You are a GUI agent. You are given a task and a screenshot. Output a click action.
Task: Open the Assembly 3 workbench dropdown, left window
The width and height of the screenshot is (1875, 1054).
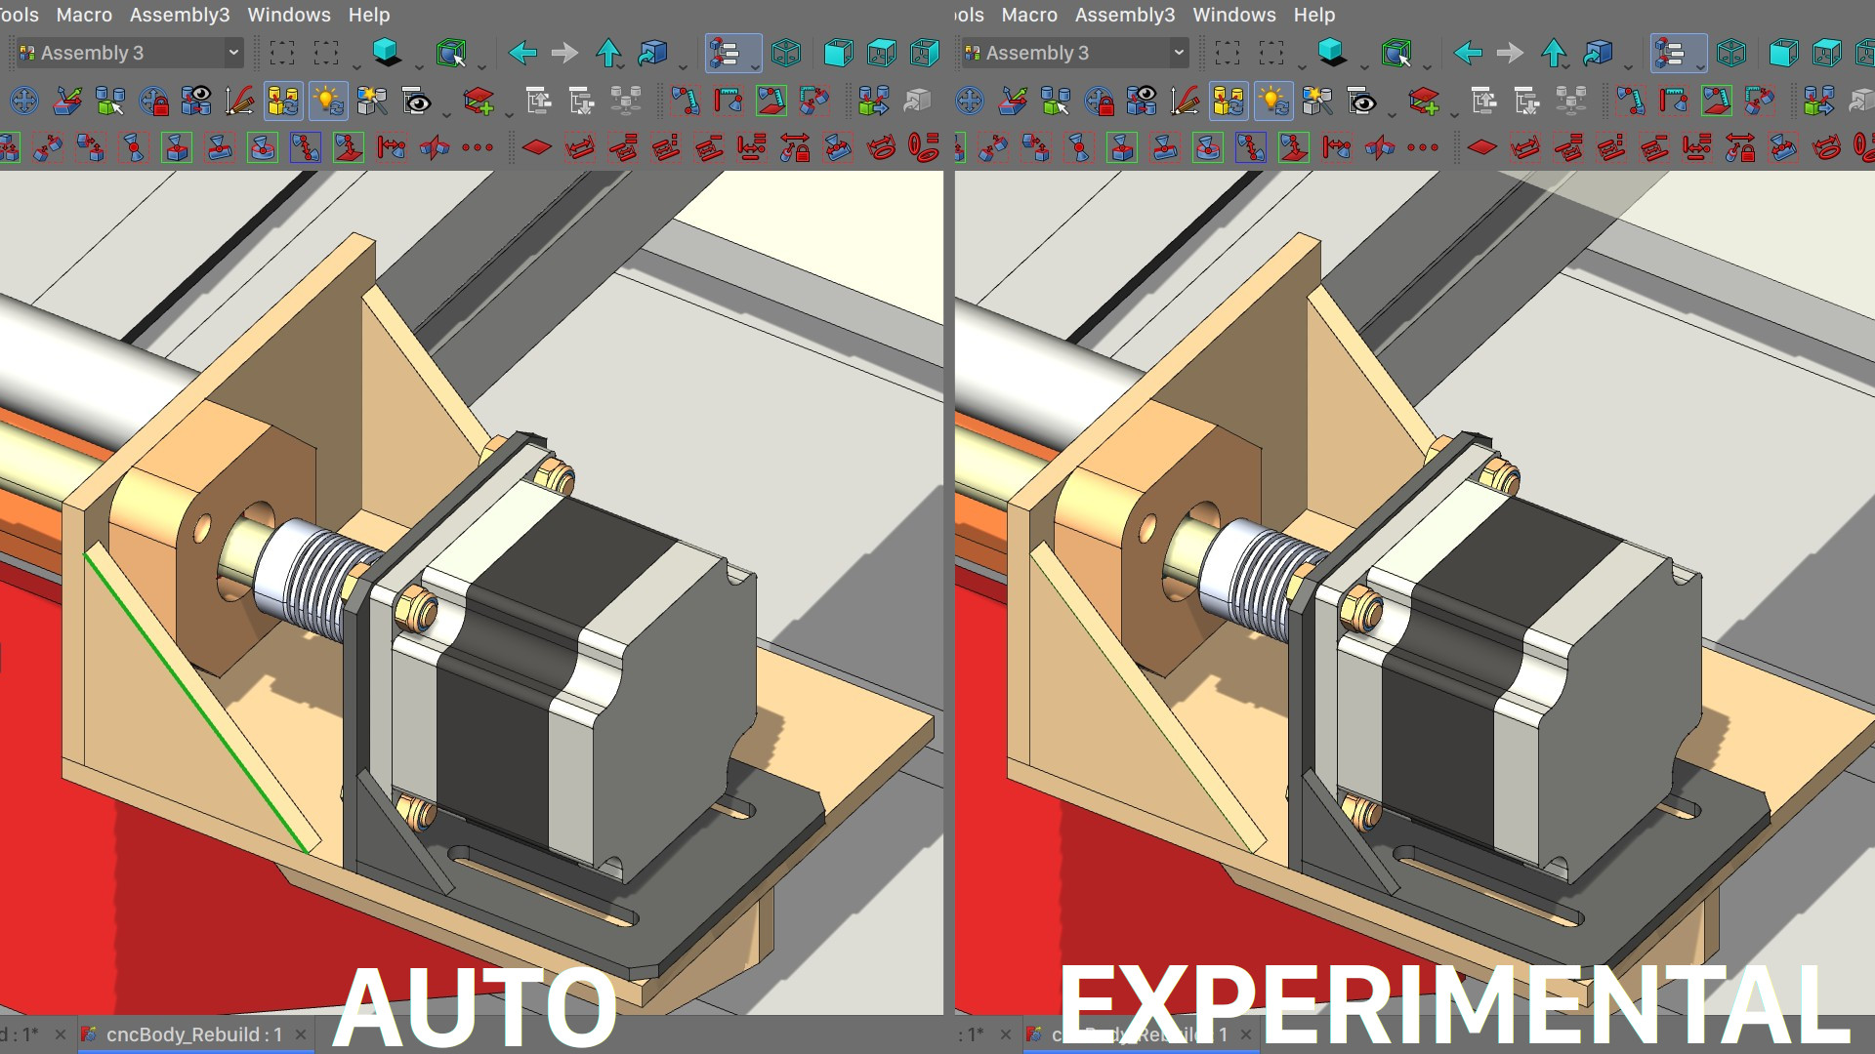coord(129,53)
